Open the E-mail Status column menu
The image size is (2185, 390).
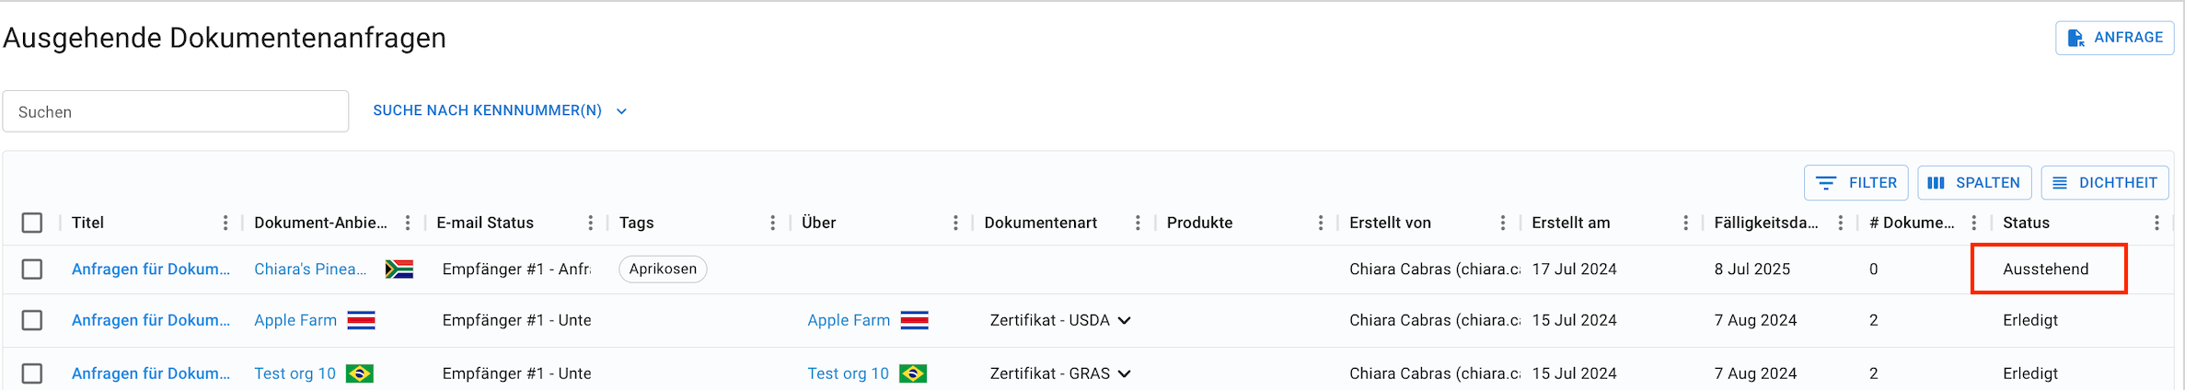click(x=591, y=223)
